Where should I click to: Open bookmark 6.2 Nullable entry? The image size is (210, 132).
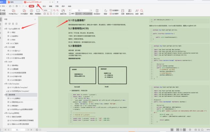pos(21,120)
